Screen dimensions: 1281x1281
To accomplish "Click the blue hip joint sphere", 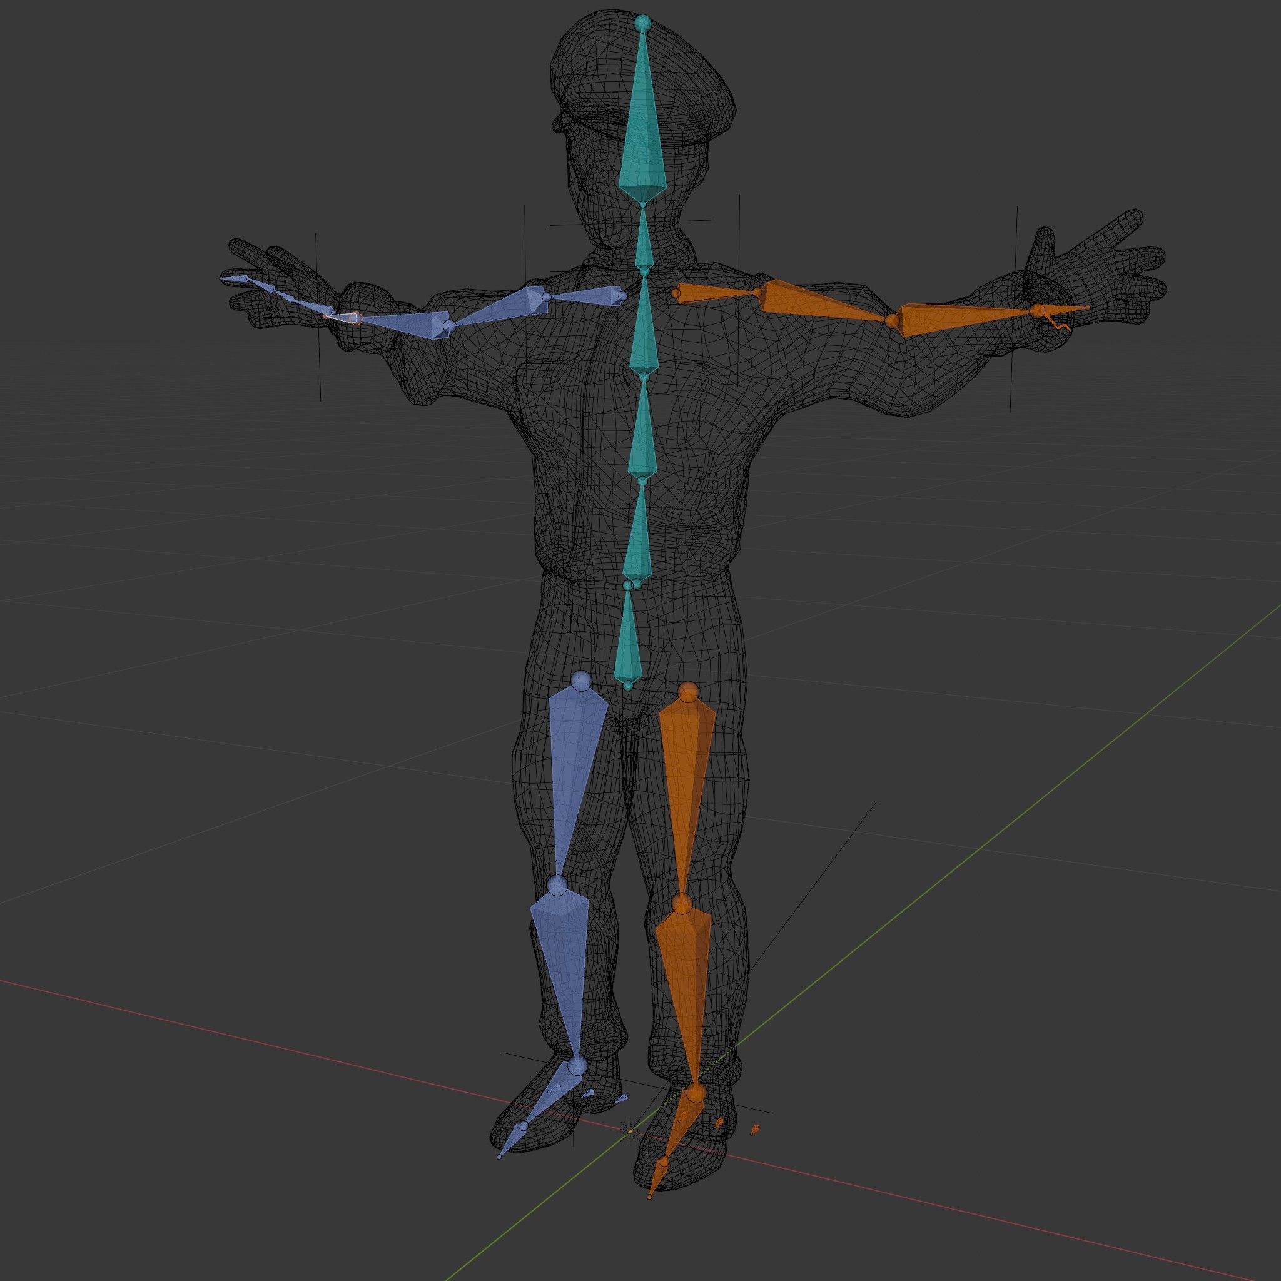I will tap(581, 681).
